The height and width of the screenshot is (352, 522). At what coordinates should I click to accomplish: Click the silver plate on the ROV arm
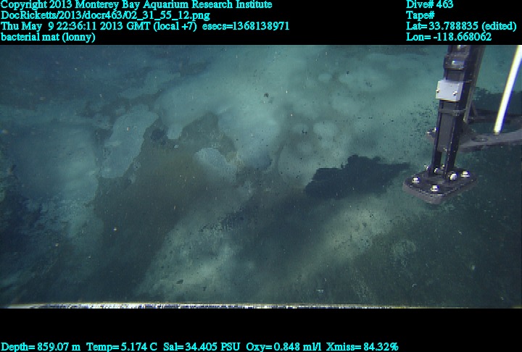(449, 91)
